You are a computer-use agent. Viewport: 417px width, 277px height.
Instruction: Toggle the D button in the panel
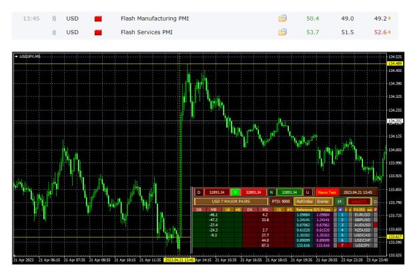(199, 192)
